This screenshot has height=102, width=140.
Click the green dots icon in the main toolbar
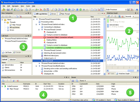click(x=33, y=10)
